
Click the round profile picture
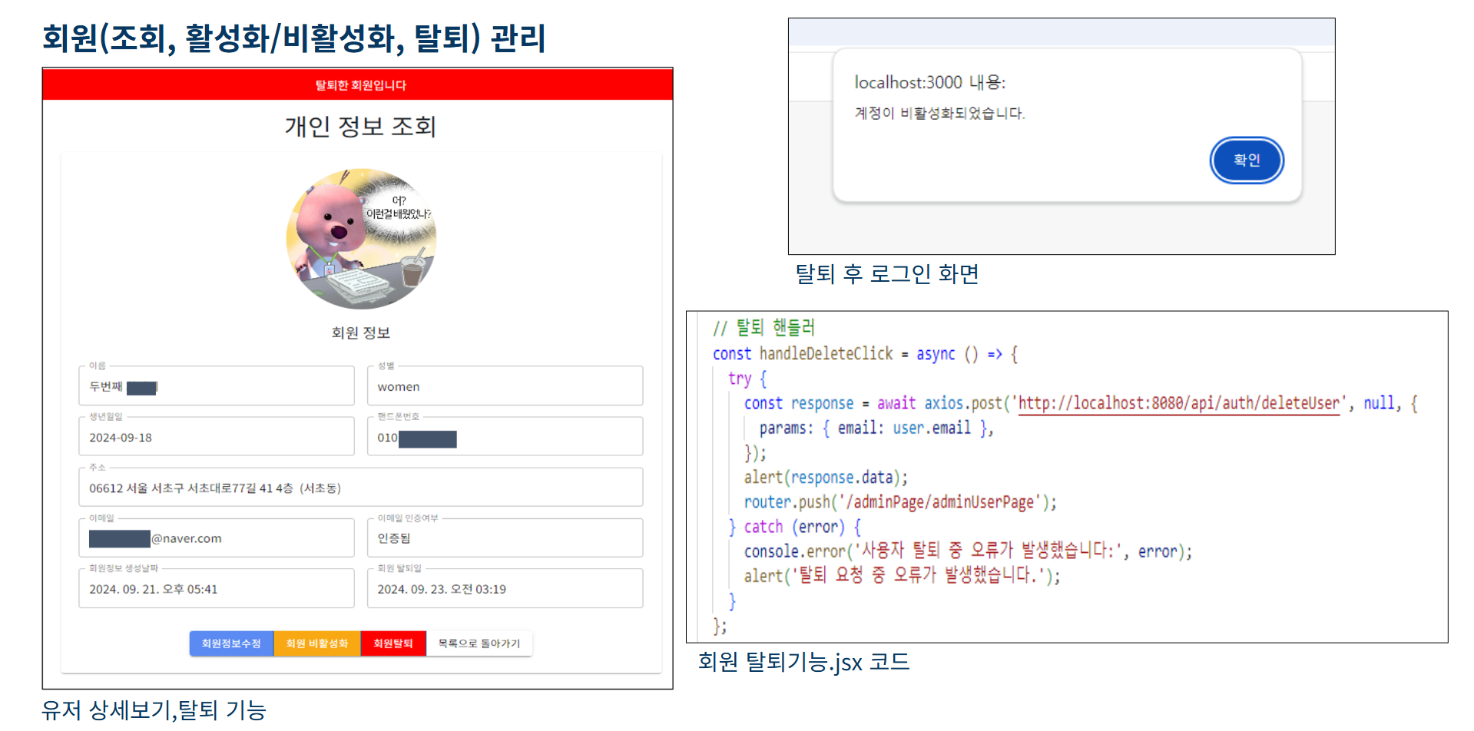pos(361,239)
